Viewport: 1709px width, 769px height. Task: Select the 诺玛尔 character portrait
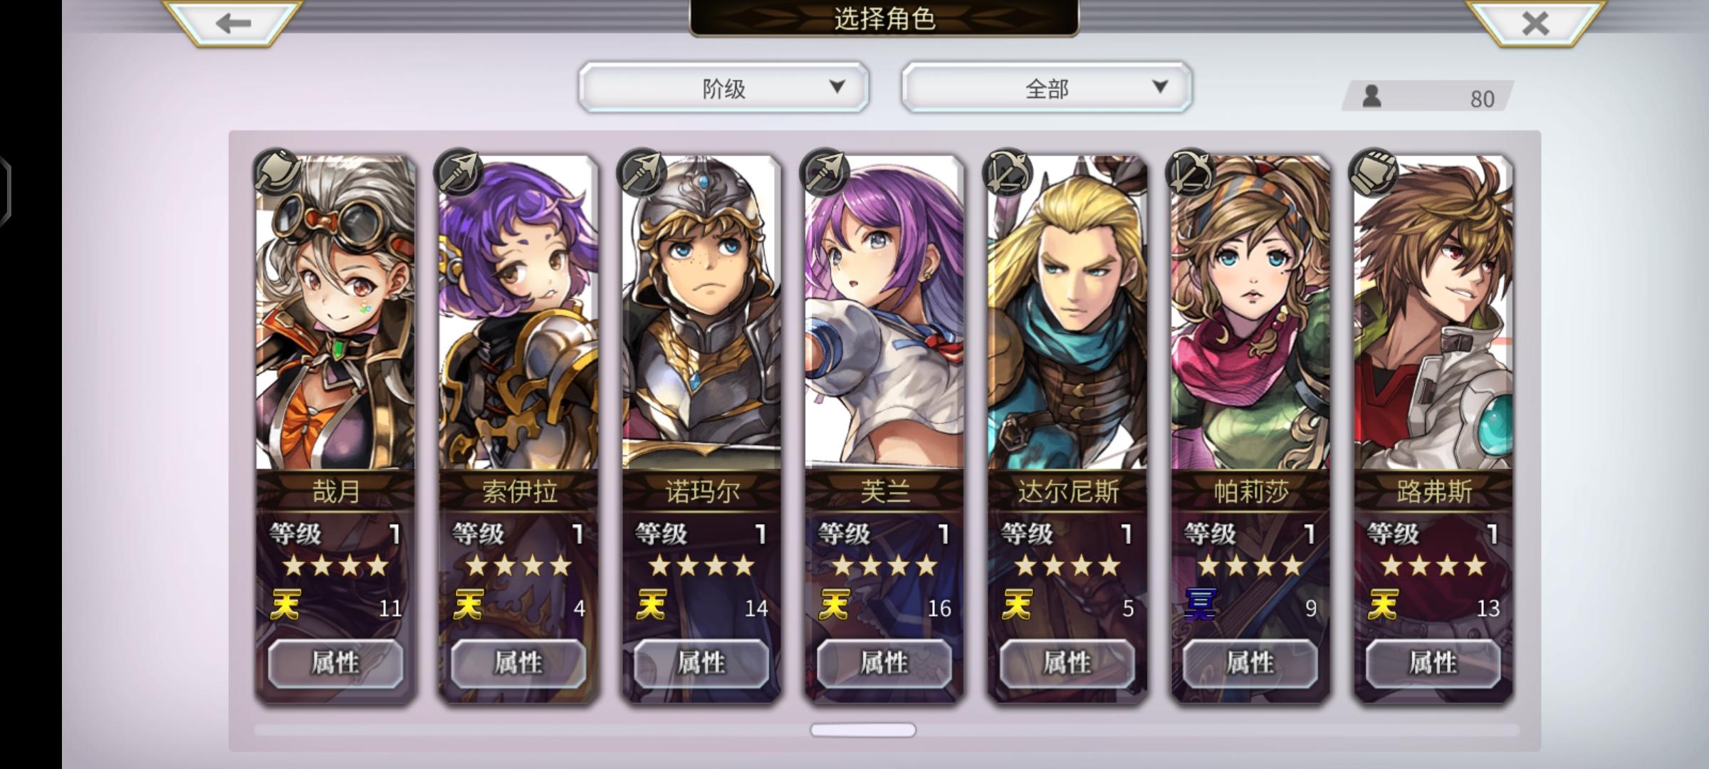[x=701, y=313]
